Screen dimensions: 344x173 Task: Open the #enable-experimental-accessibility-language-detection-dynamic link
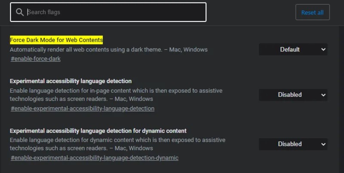click(94, 158)
